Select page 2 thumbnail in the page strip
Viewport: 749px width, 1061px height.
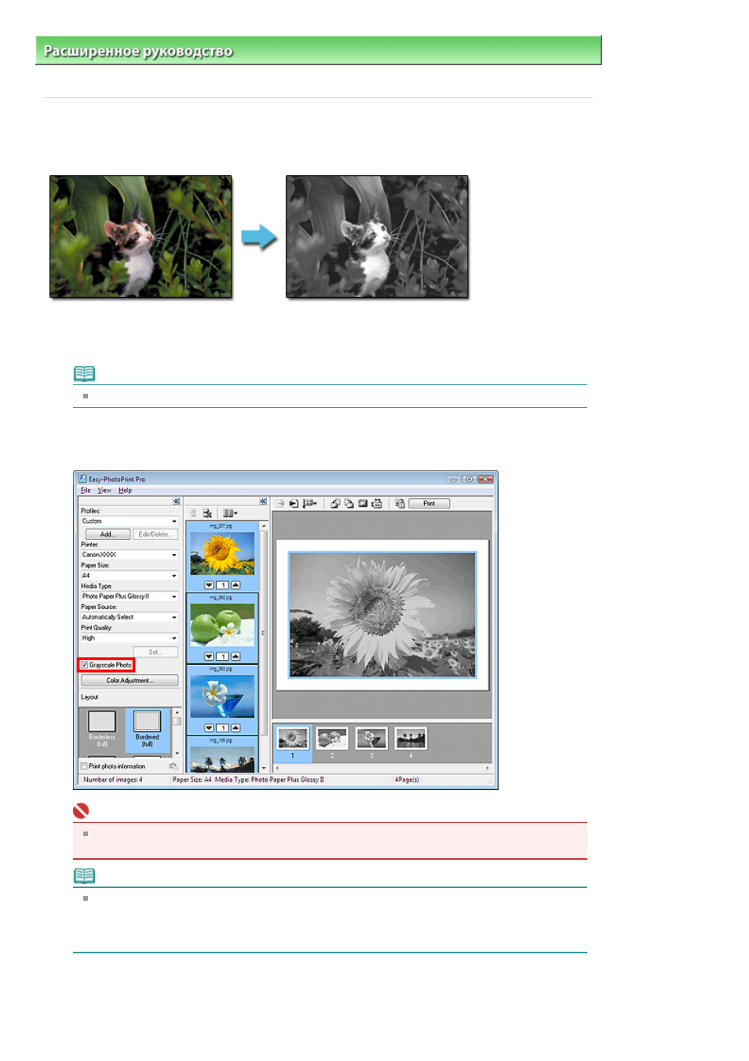click(x=332, y=739)
